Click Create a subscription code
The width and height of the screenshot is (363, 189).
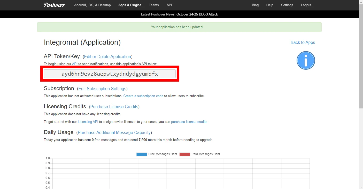click(143, 96)
